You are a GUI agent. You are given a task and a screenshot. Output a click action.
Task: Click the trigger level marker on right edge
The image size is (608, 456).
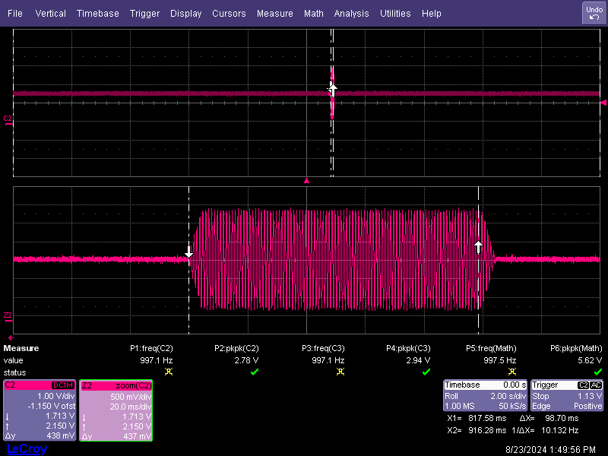(603, 101)
